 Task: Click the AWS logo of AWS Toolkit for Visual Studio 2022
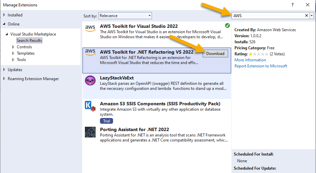[x=90, y=28]
